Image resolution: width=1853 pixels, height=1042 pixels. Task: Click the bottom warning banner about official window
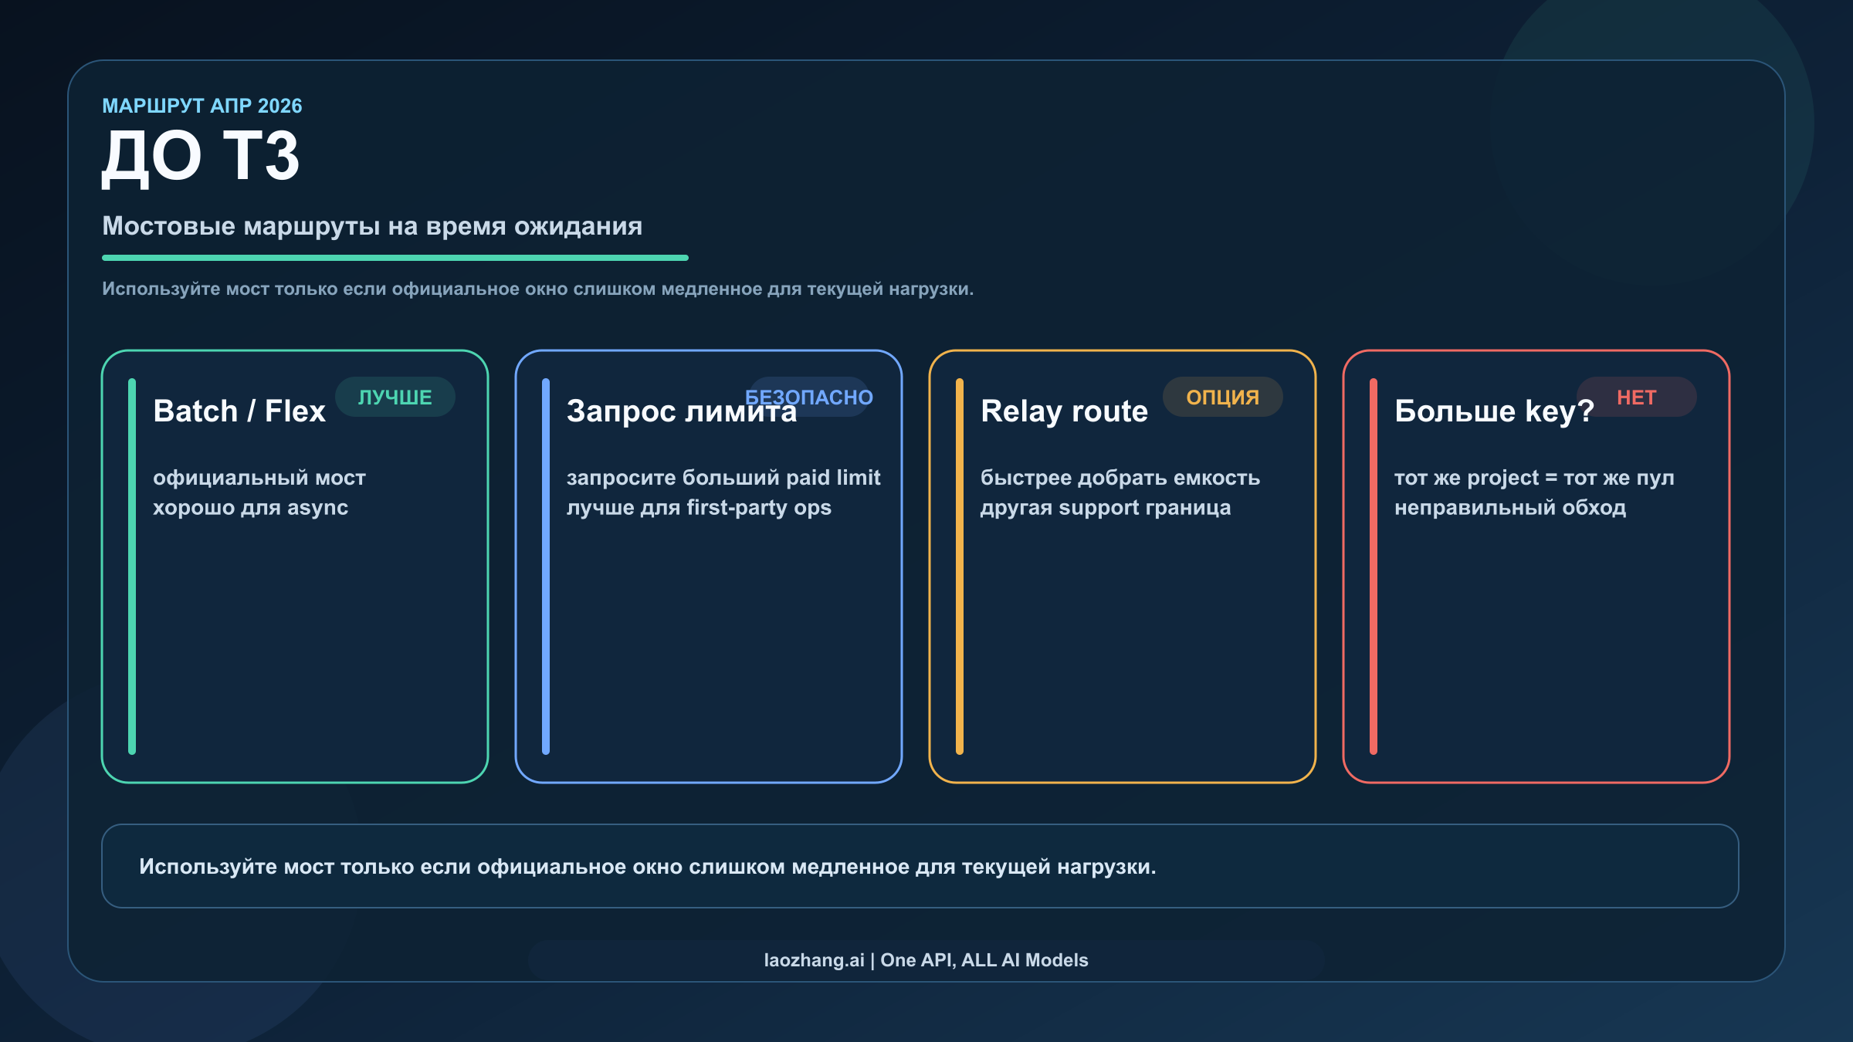point(926,866)
